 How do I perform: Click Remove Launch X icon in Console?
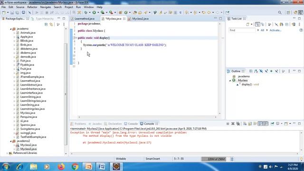(233, 123)
